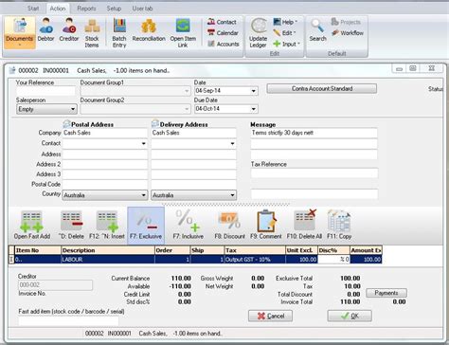The height and width of the screenshot is (345, 449).
Task: Click the Item No column header
Action: [x=38, y=250]
